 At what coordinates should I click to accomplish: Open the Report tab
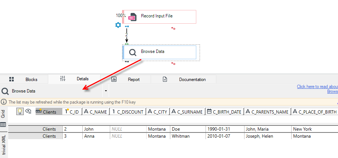(x=126, y=79)
